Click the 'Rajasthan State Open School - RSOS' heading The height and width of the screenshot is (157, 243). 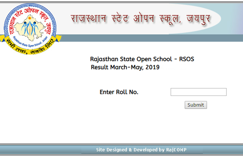click(142, 59)
